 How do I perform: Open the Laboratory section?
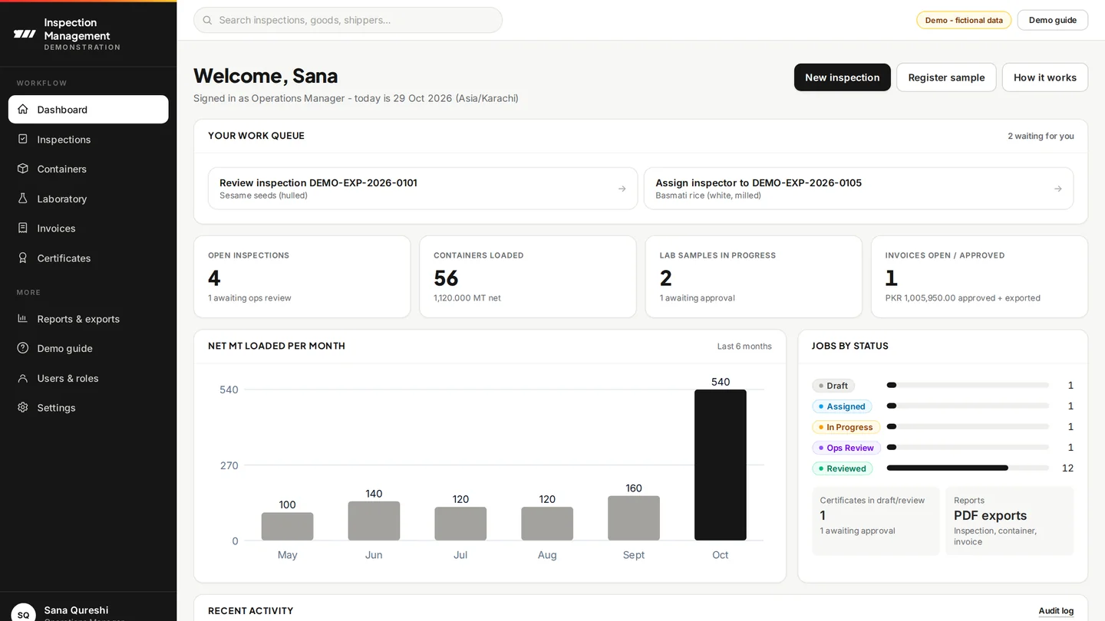point(88,199)
